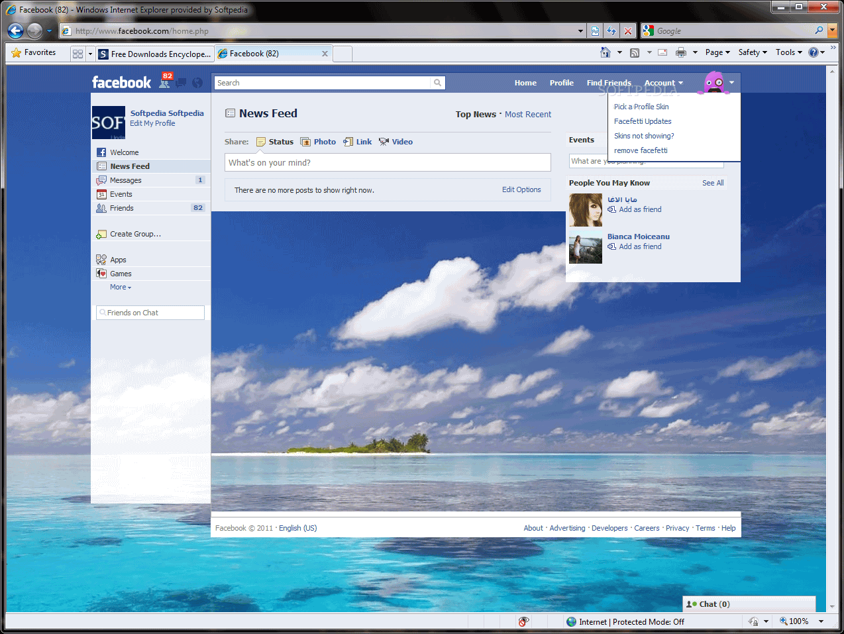Image resolution: width=844 pixels, height=634 pixels.
Task: Click the IE Back navigation button
Action: [15, 30]
